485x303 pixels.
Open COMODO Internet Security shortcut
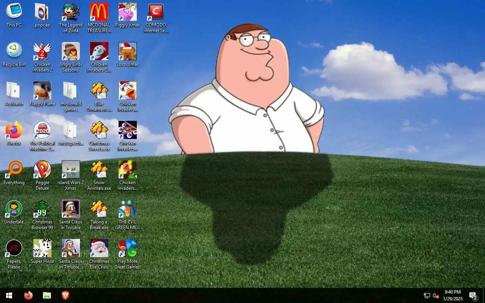coord(156,18)
